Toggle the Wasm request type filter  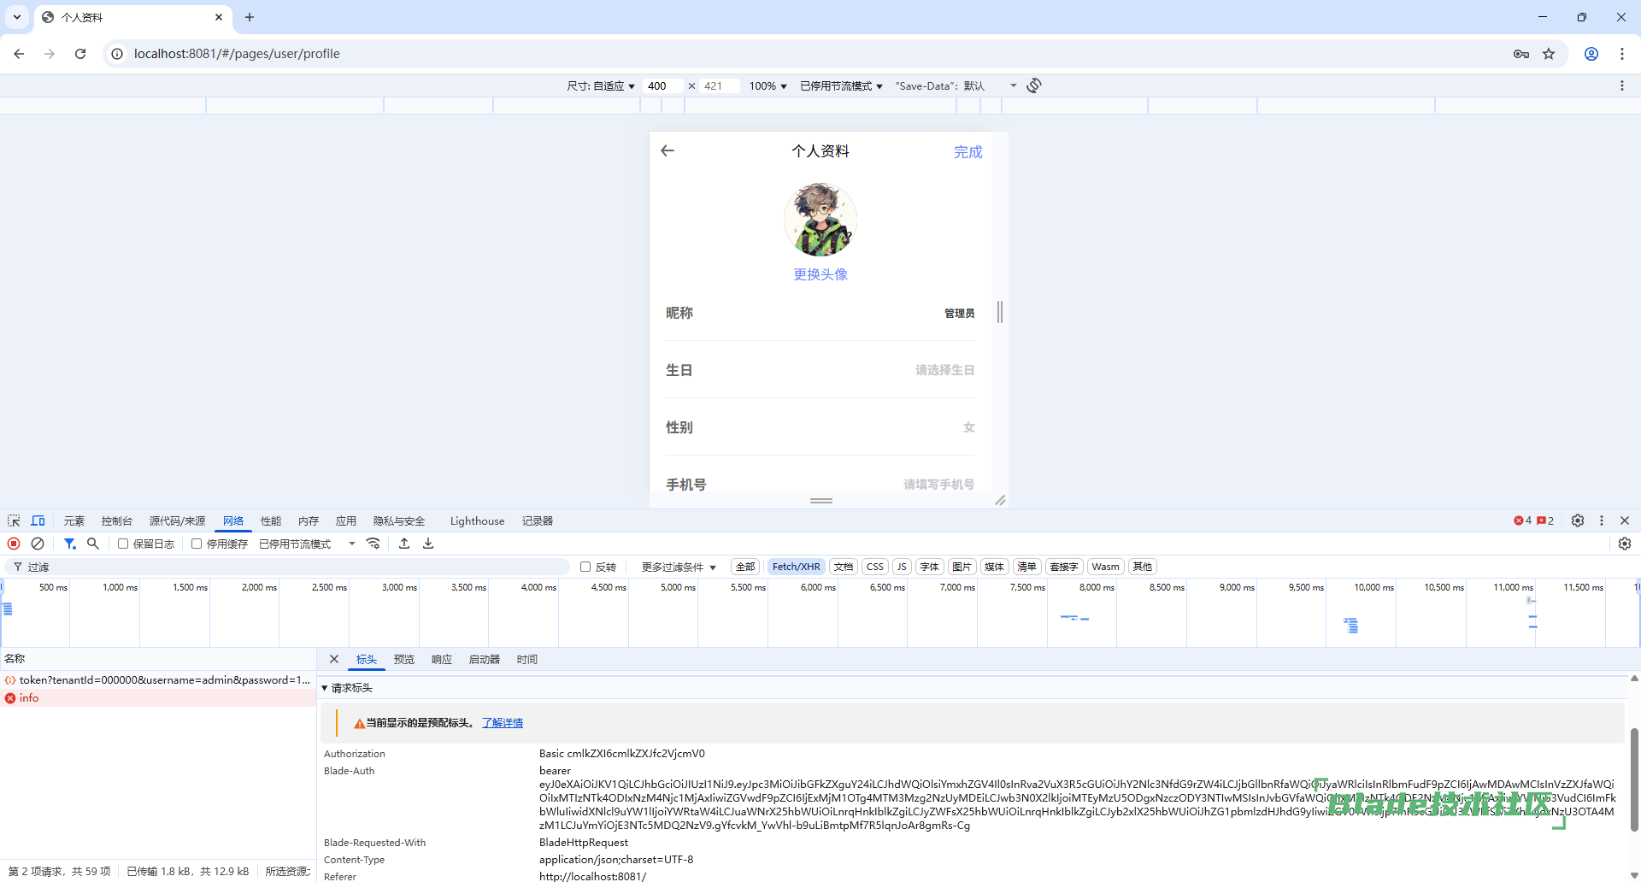(1105, 567)
